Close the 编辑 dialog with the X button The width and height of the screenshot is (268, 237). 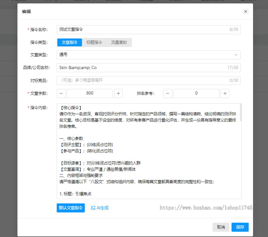click(246, 12)
